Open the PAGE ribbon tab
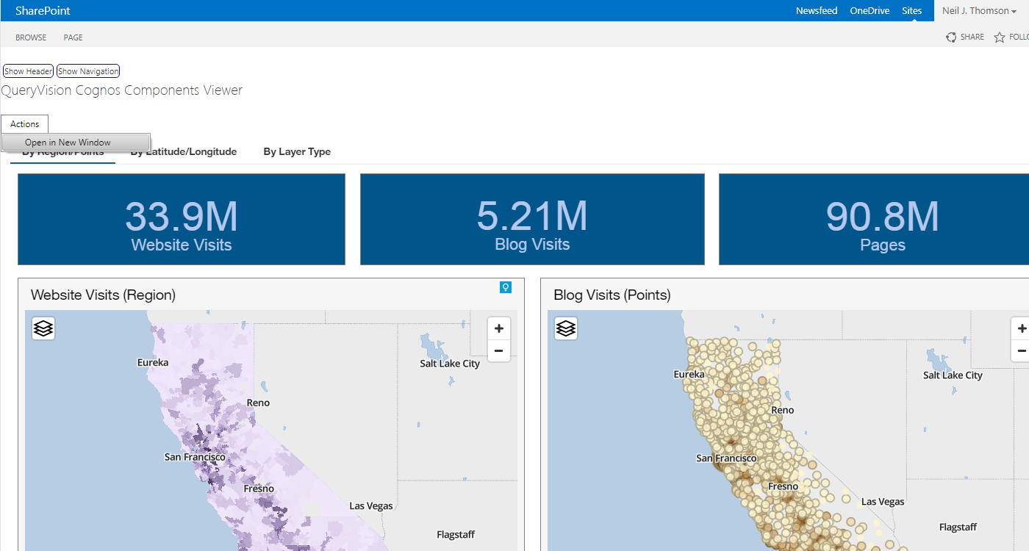This screenshot has width=1029, height=551. click(x=73, y=37)
